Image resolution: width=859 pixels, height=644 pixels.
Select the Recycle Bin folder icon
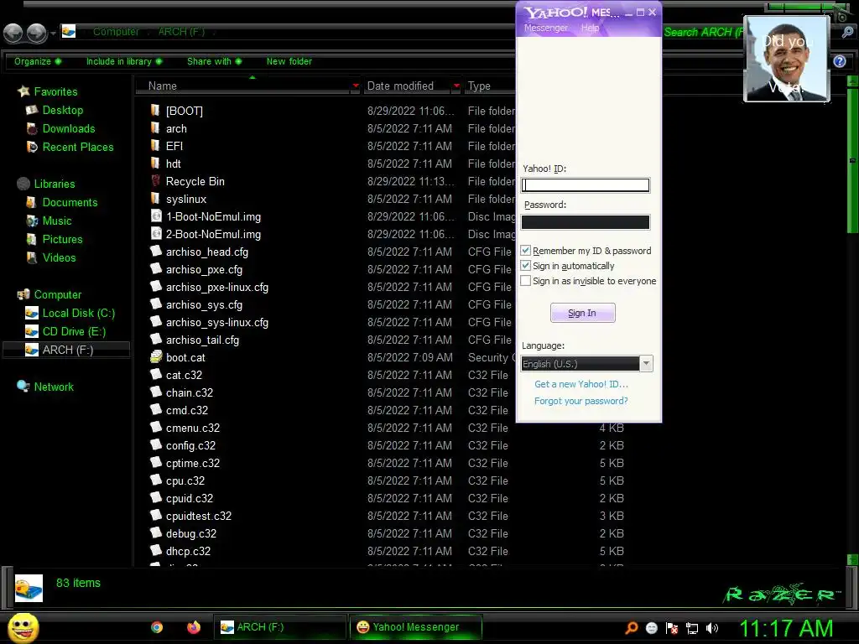coord(155,181)
